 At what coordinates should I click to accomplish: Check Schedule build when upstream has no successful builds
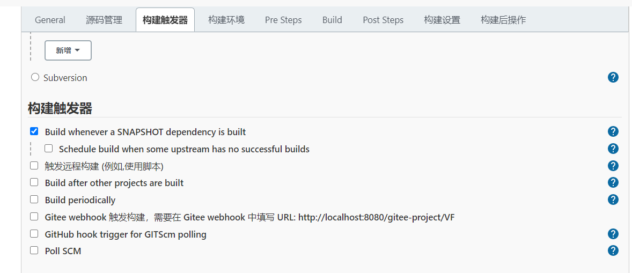click(49, 149)
